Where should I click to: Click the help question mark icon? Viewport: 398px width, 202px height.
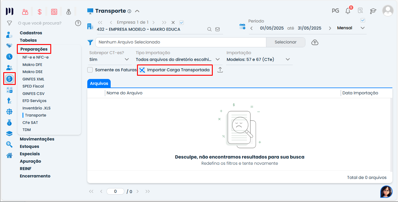(x=78, y=23)
